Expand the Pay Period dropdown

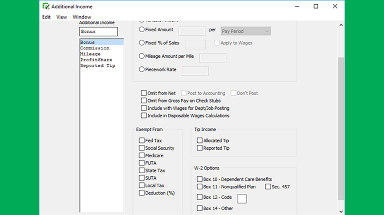(246, 31)
